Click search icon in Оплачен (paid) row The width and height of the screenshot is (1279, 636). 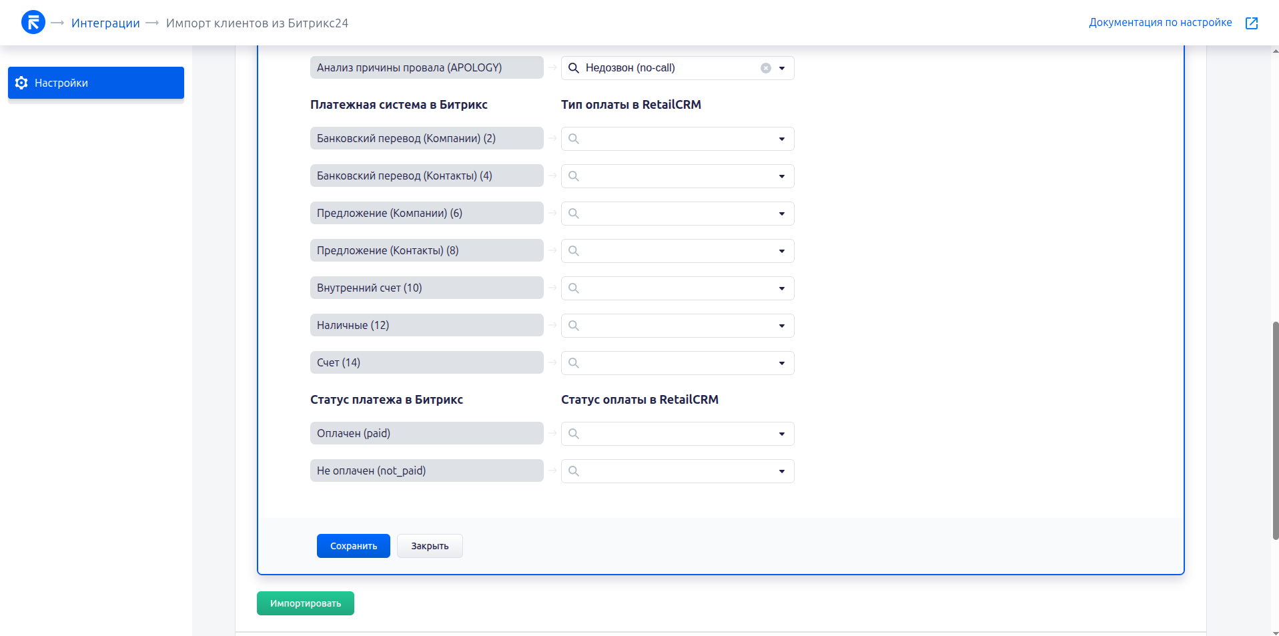574,434
